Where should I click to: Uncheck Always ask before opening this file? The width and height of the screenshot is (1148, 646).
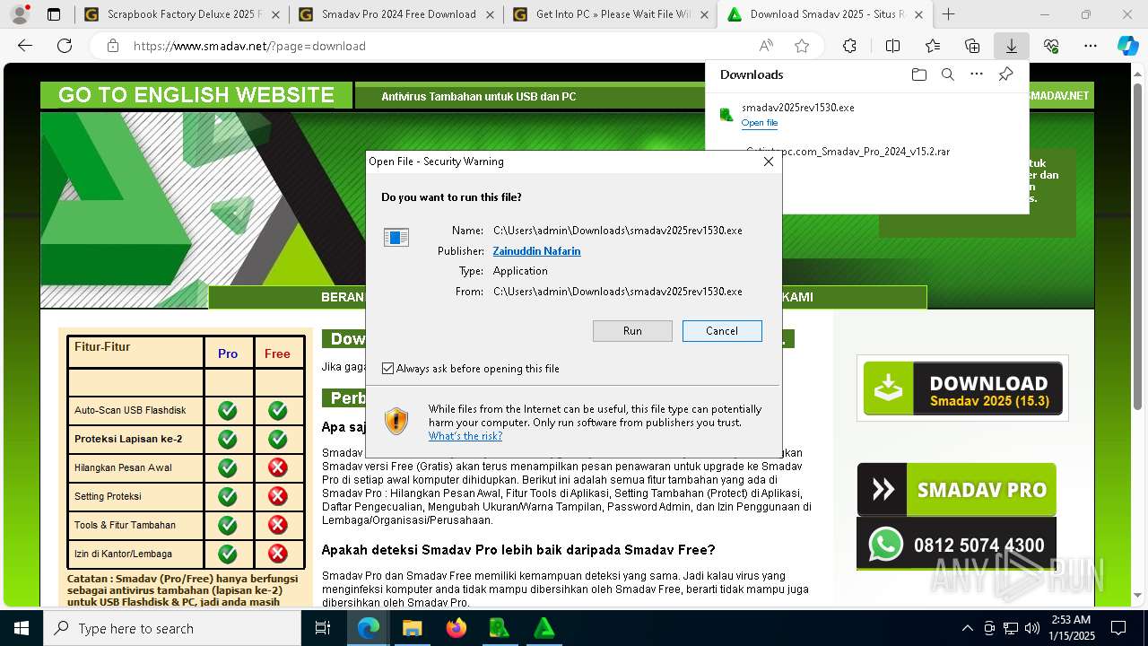[x=387, y=369]
